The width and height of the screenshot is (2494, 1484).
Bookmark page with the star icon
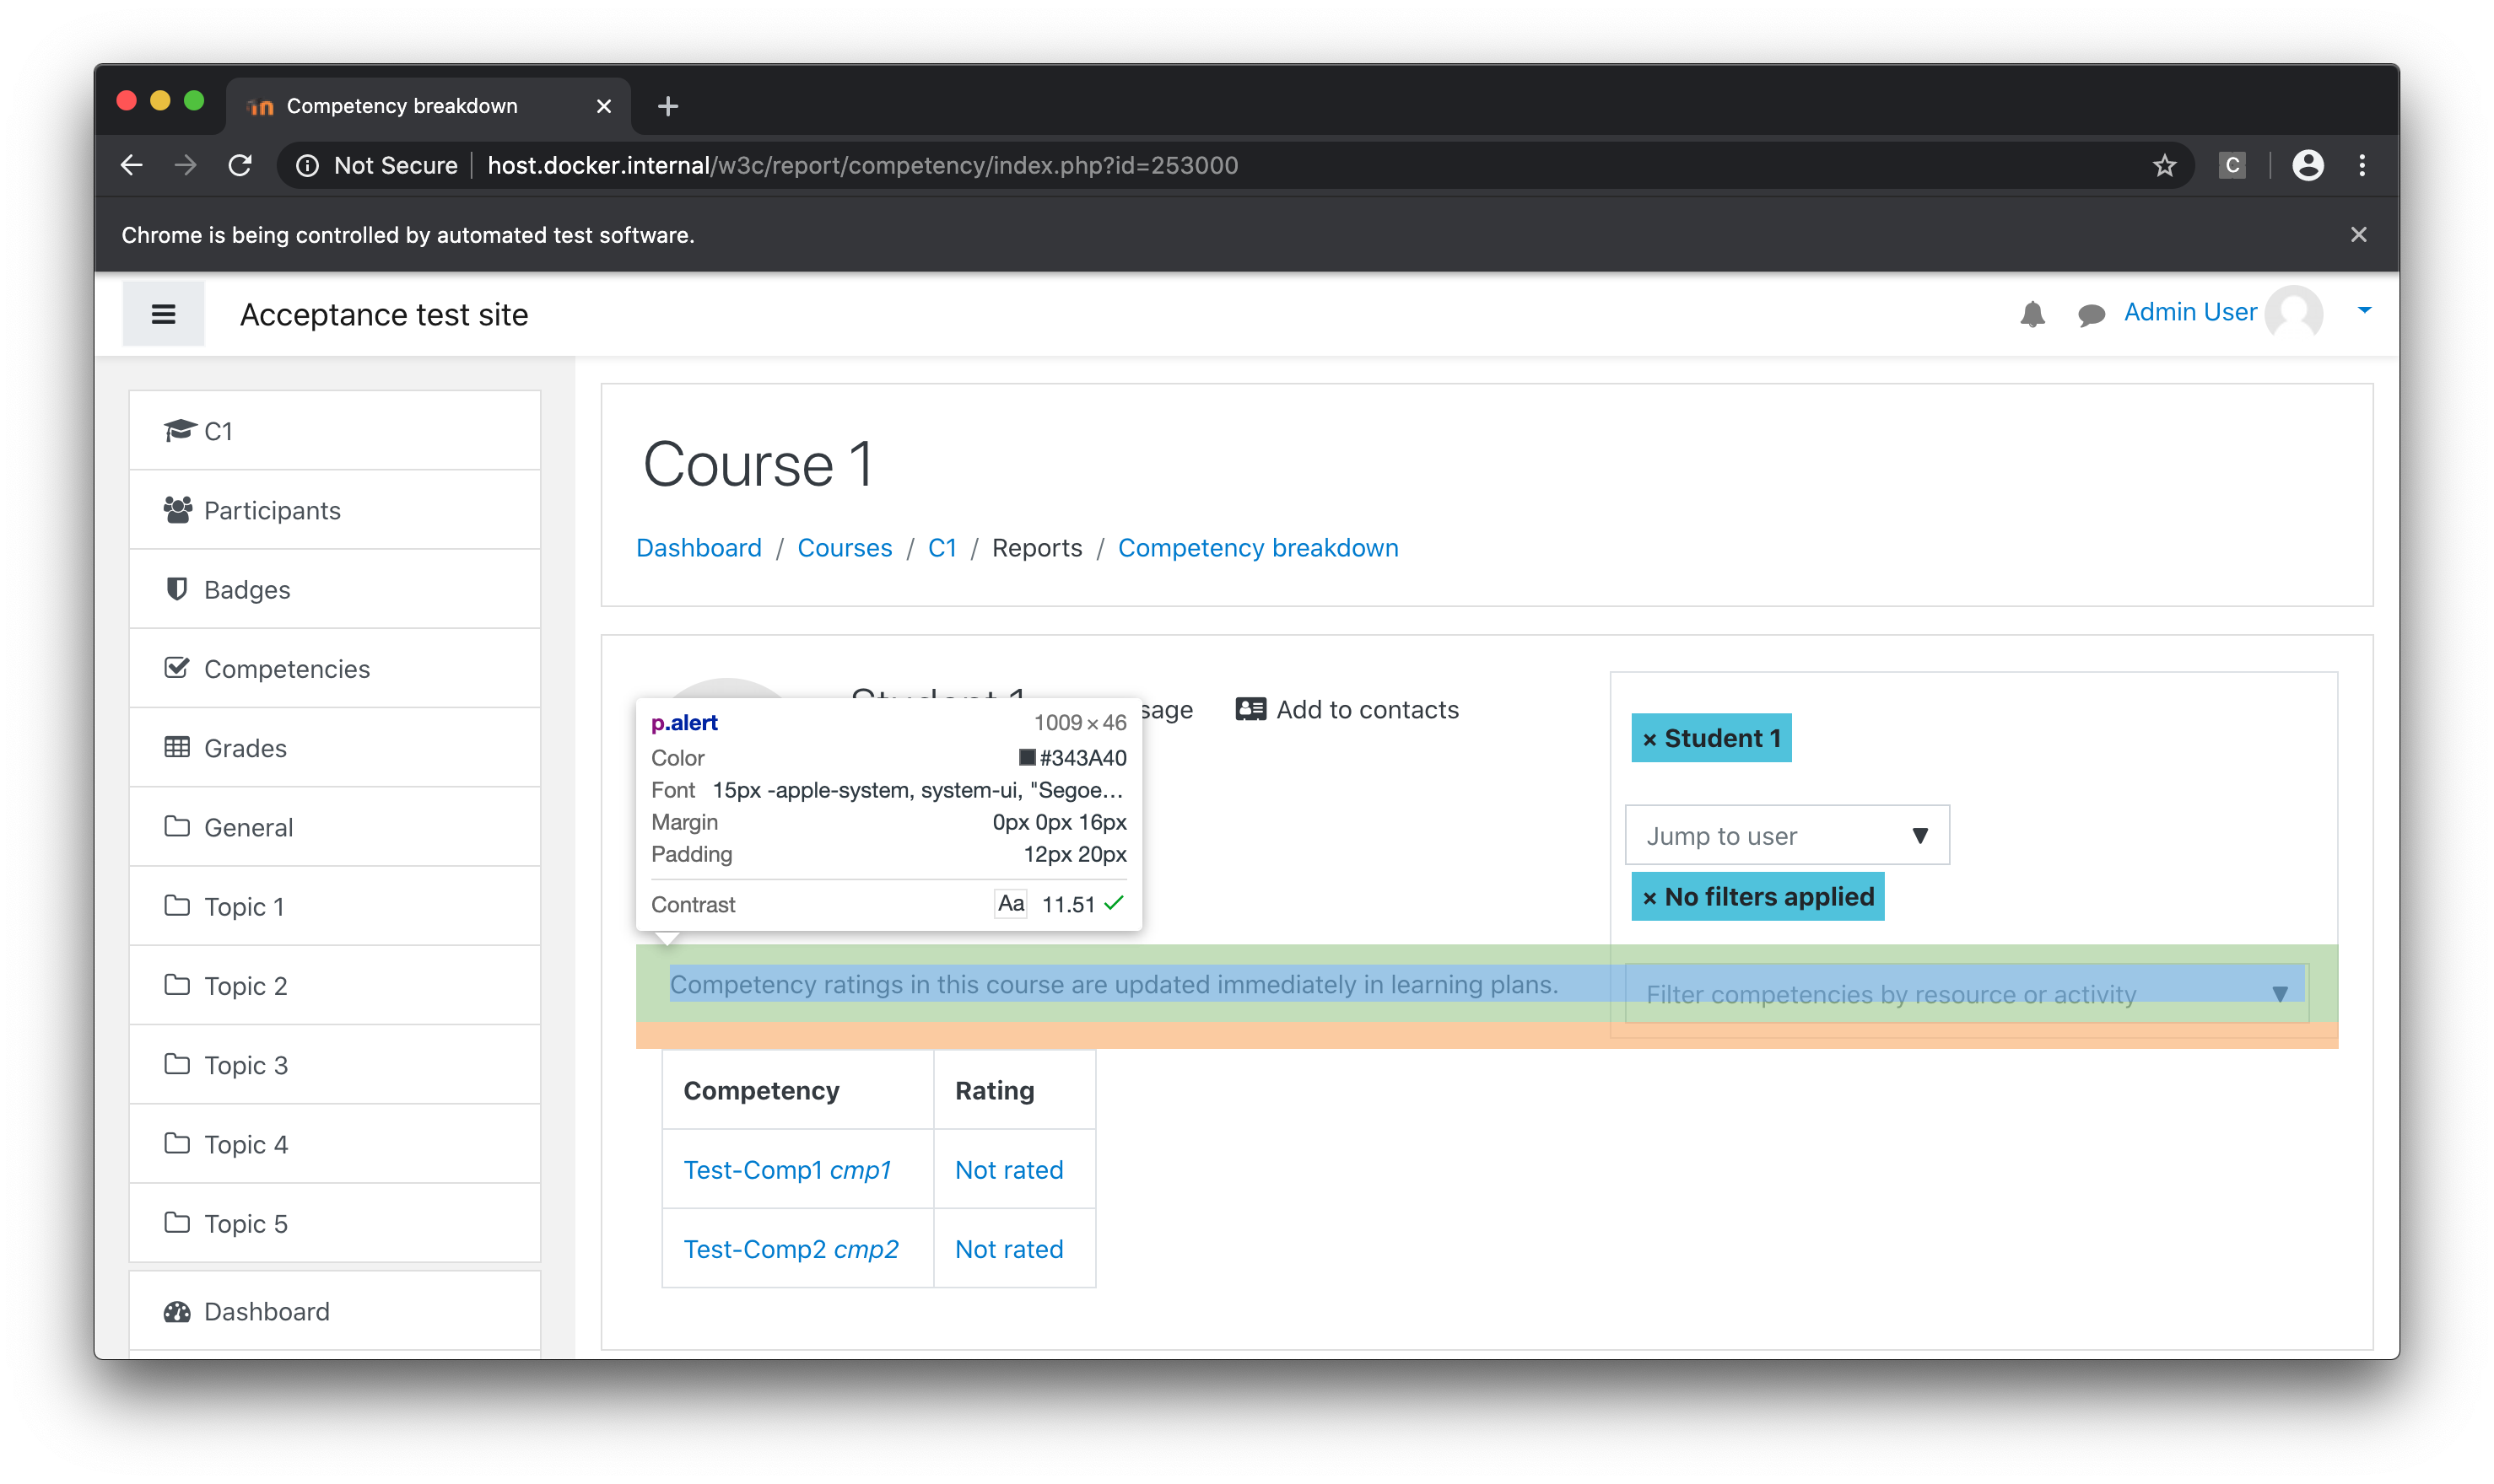pyautogui.click(x=2165, y=165)
